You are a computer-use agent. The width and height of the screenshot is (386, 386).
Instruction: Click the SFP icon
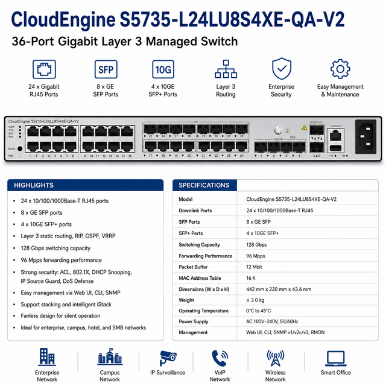pyautogui.click(x=106, y=69)
